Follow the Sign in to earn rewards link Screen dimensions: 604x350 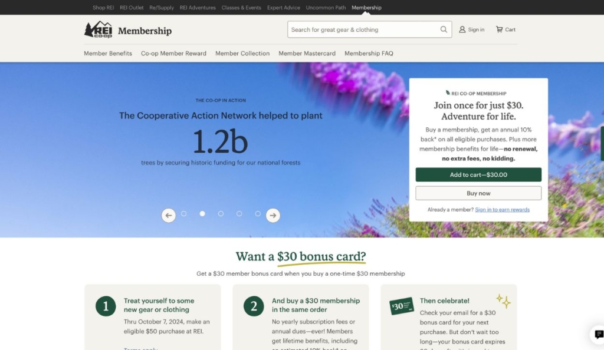pos(503,210)
